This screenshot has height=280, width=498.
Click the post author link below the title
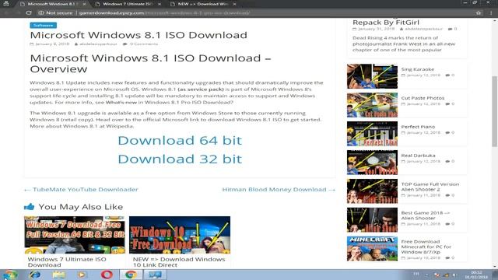[98, 44]
